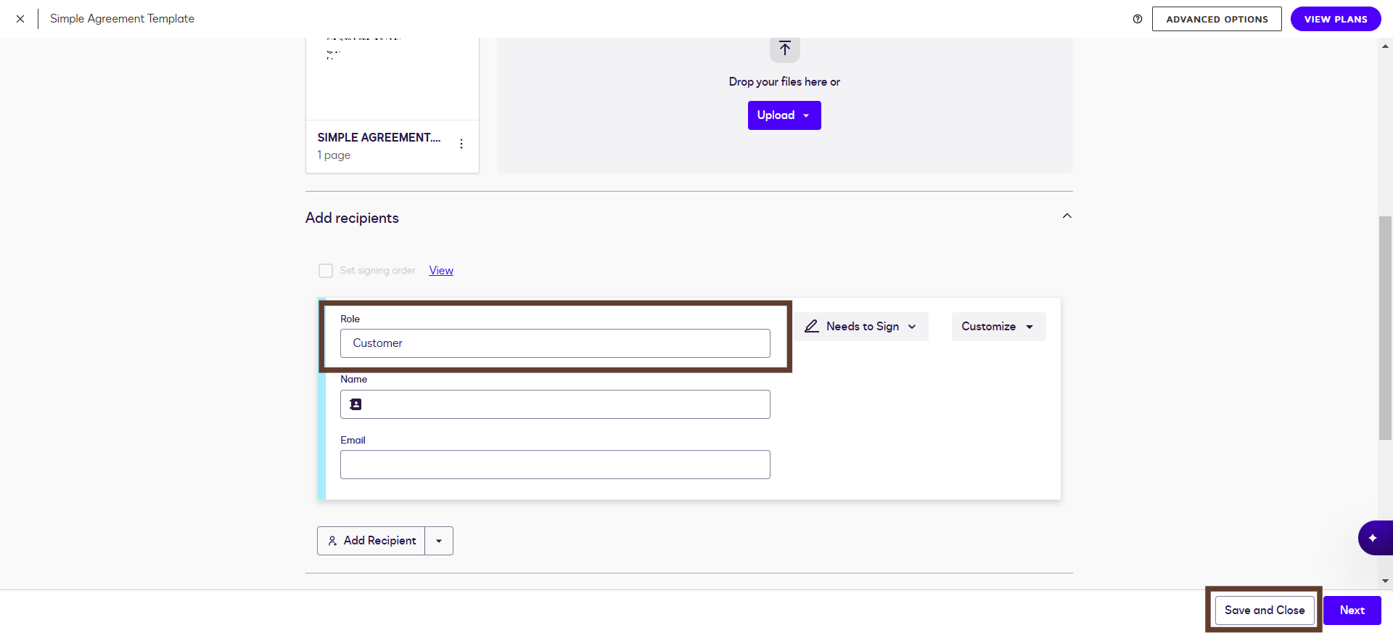
Task: Open the three-dot menu for SIMPLE AGREEMENT document
Action: coord(461,144)
